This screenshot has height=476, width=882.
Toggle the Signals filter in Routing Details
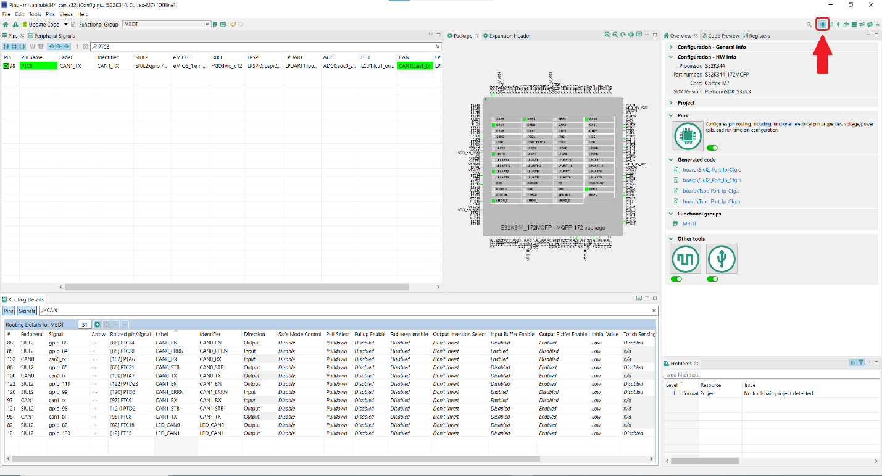(27, 311)
